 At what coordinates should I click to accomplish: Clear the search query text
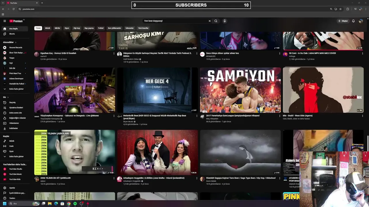coord(210,21)
